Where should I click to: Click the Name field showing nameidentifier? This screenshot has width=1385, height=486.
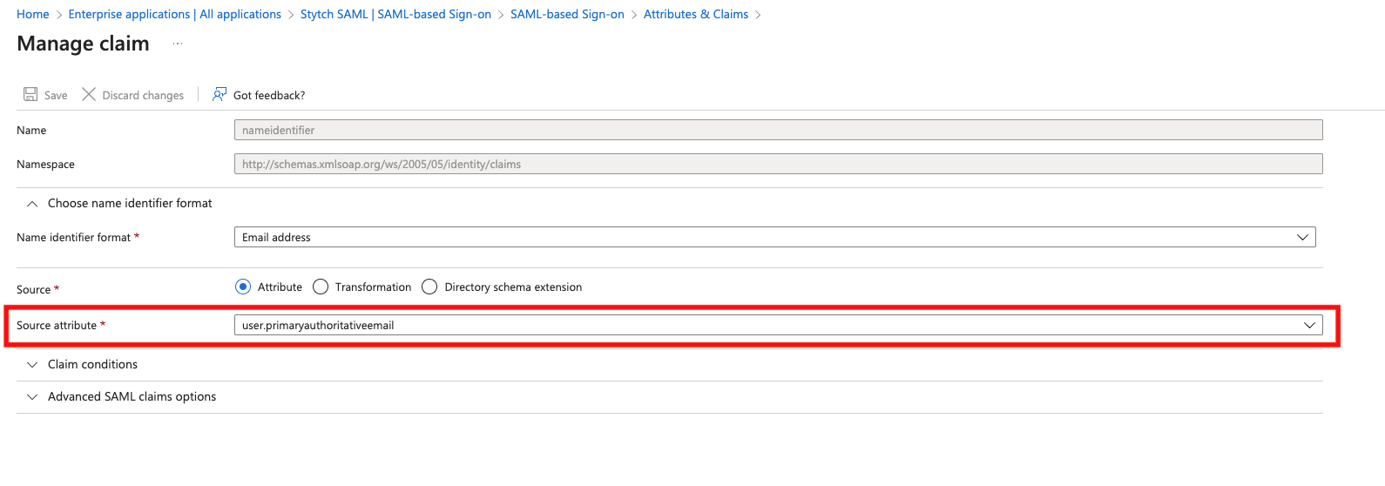click(778, 130)
